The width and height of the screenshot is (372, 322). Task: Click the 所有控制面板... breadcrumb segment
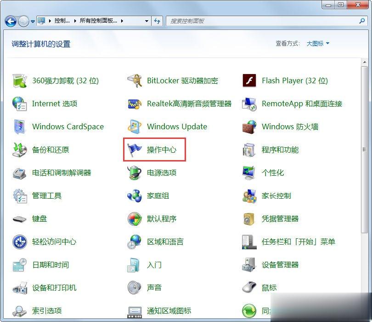pos(98,21)
